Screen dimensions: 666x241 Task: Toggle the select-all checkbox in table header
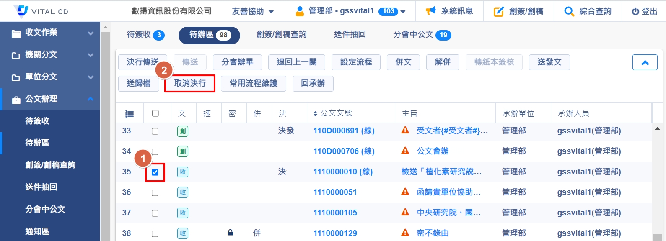coord(155,113)
